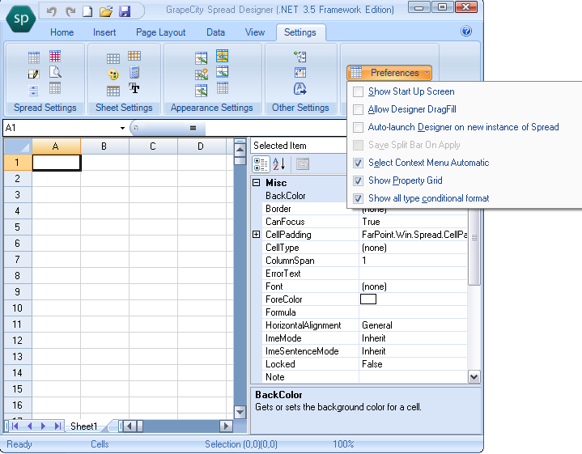Click the disabled Save Split Bar On Apply checkbox
Screen dimensions: 582x454
pyautogui.click(x=358, y=145)
